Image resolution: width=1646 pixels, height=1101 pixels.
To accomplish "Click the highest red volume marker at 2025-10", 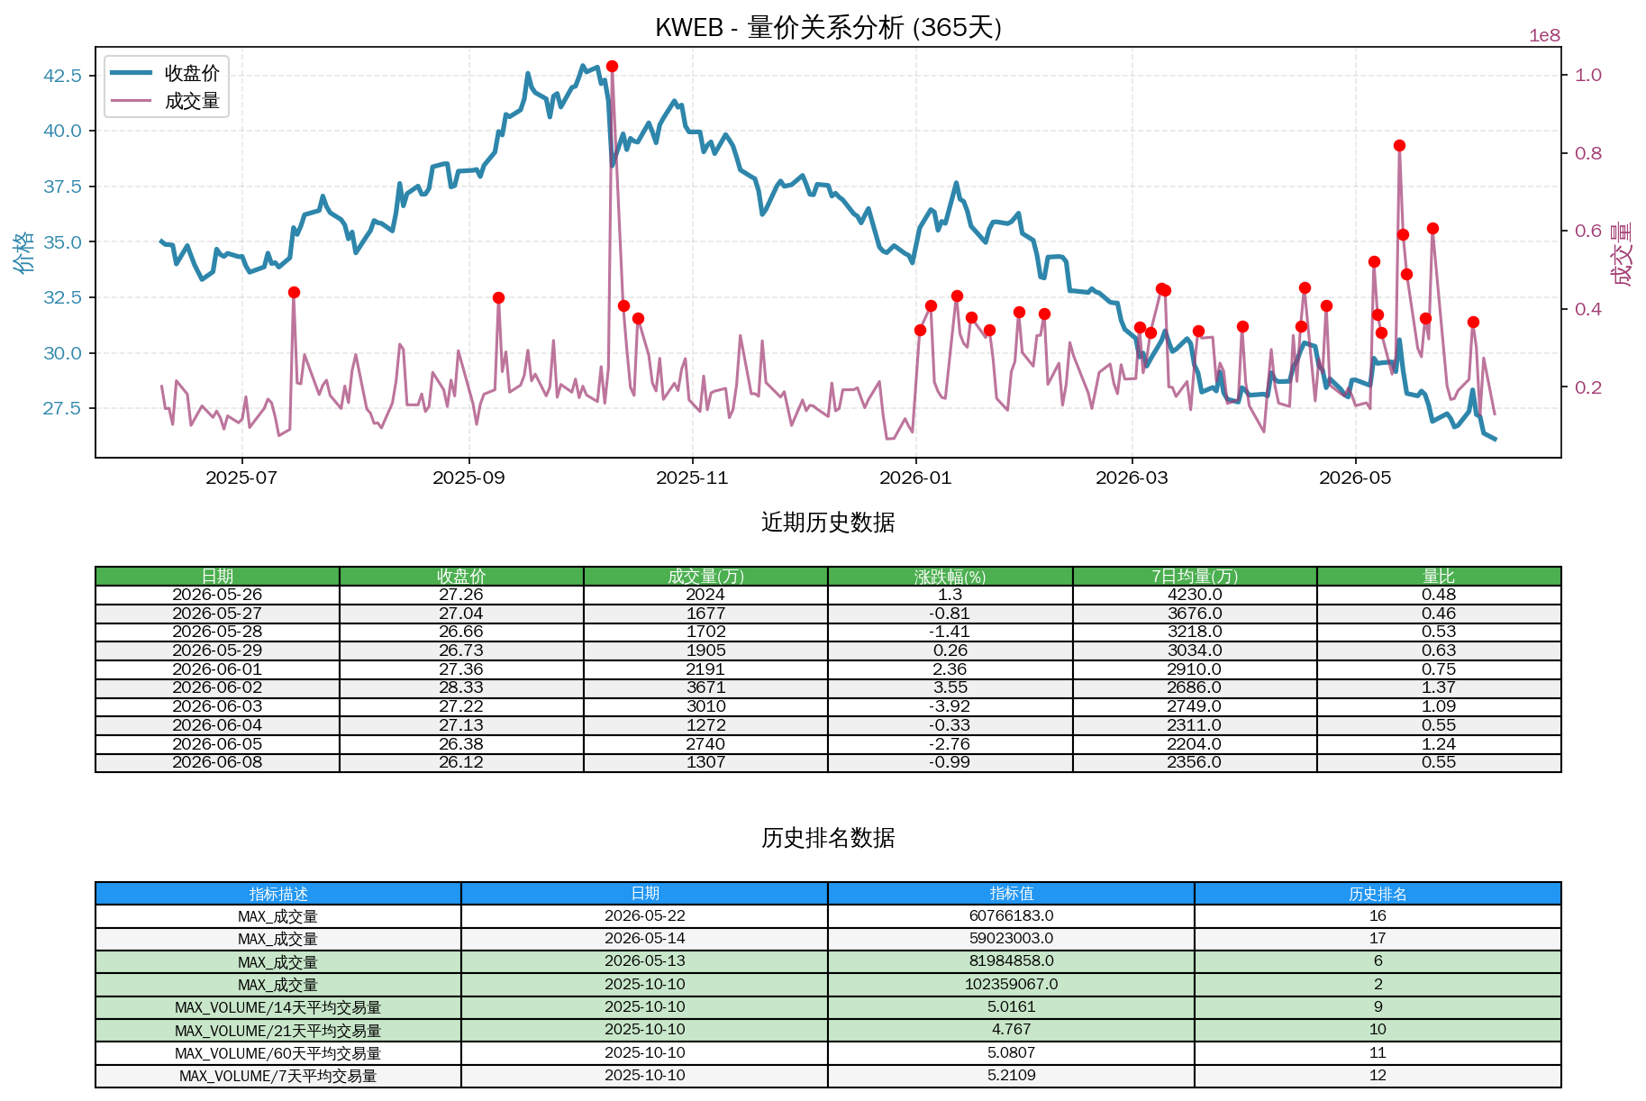I will [613, 66].
